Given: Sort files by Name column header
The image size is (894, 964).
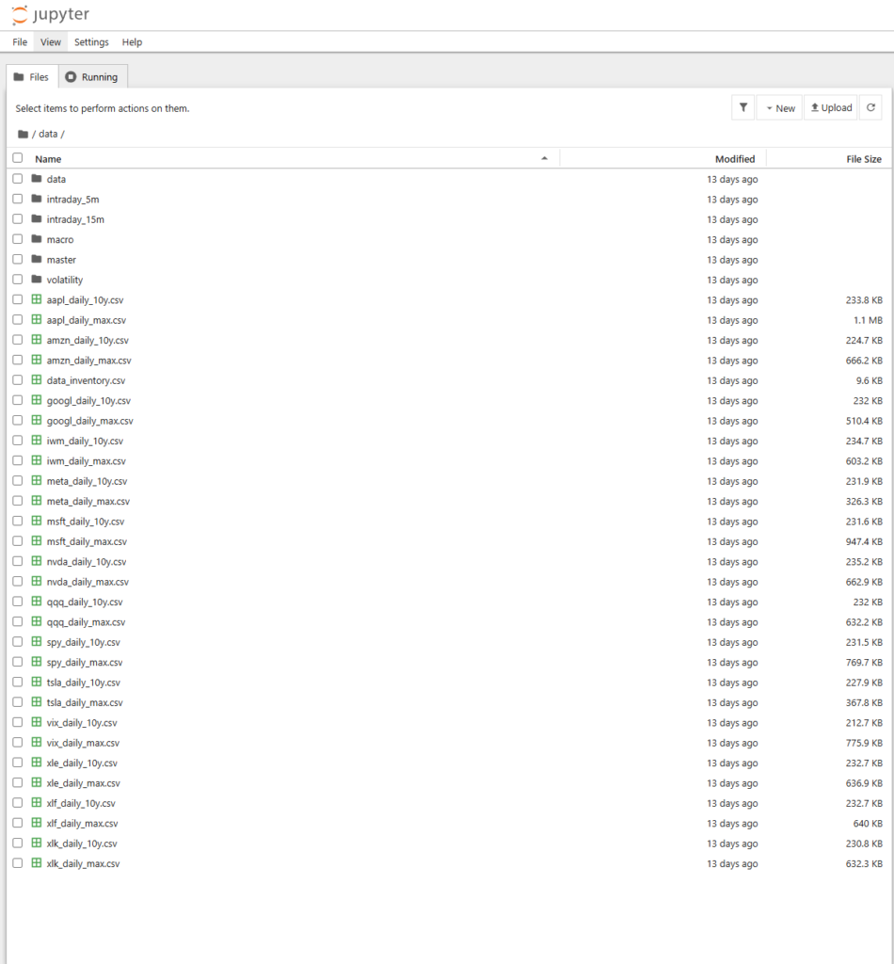Looking at the screenshot, I should click(48, 158).
